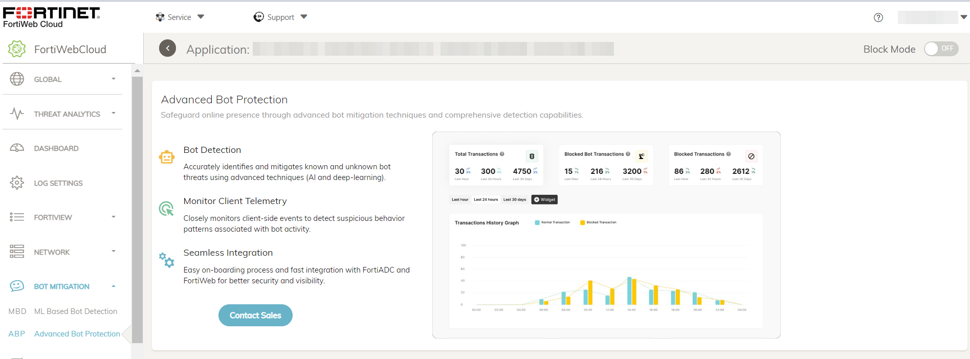This screenshot has width=970, height=359.
Task: Click the dashboard preview image
Action: [x=606, y=235]
